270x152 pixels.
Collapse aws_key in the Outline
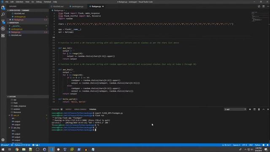click(x=9, y=128)
